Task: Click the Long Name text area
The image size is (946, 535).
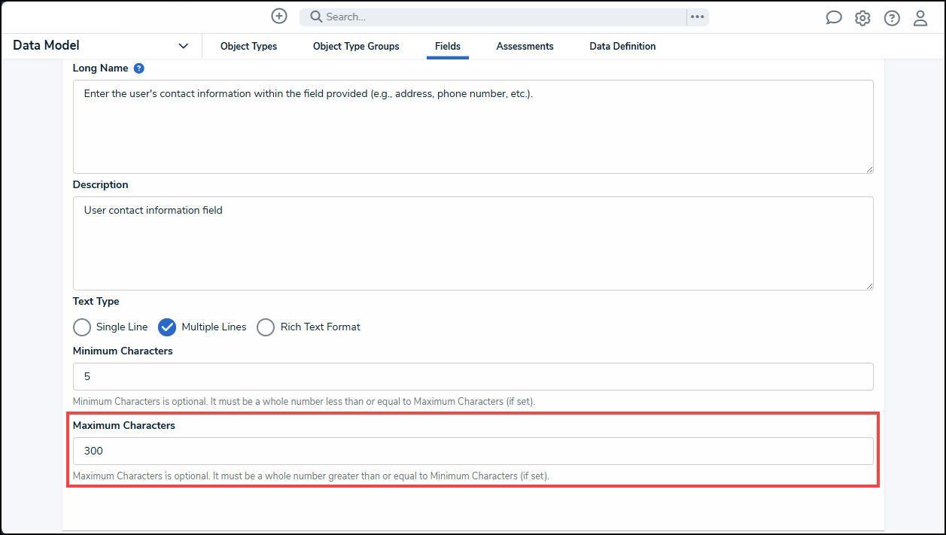Action: tap(473, 126)
